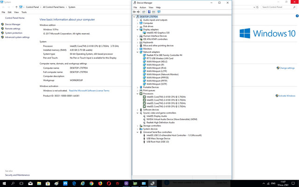
Task: Select WAN Miniport (PPPOE) entry
Action: pos(157,78)
